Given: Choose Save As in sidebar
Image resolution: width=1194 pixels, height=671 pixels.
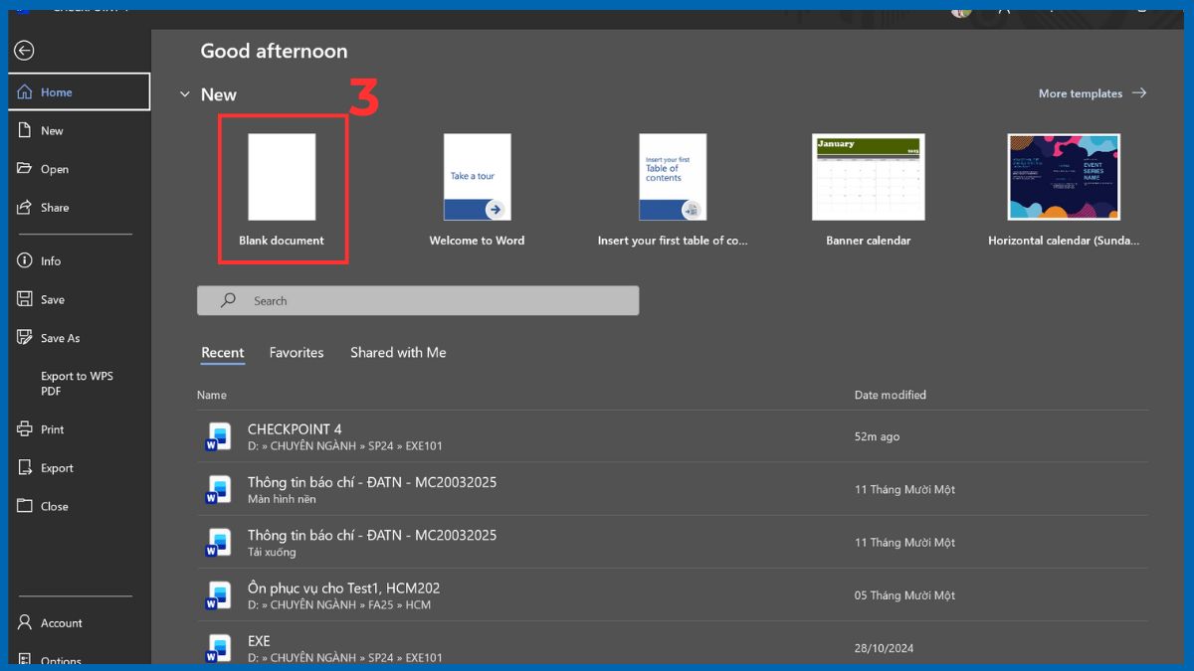Looking at the screenshot, I should click(x=60, y=338).
